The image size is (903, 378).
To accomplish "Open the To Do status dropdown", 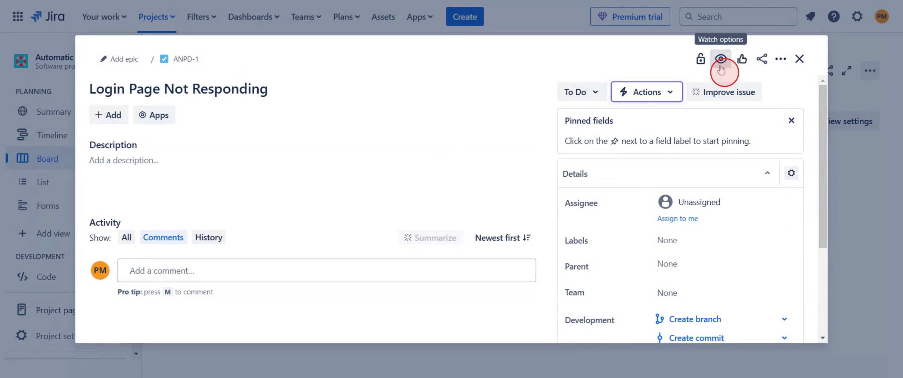I will pos(581,92).
